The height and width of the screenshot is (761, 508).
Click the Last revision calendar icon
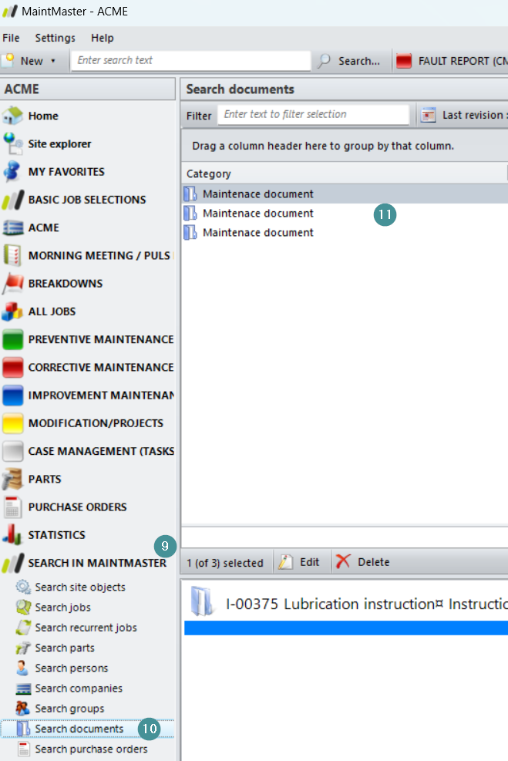click(428, 115)
